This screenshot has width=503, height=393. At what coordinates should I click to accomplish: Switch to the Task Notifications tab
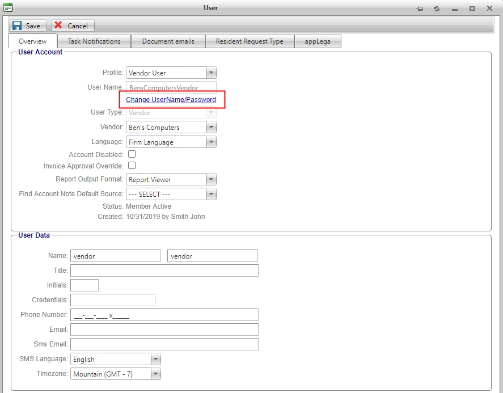point(94,41)
